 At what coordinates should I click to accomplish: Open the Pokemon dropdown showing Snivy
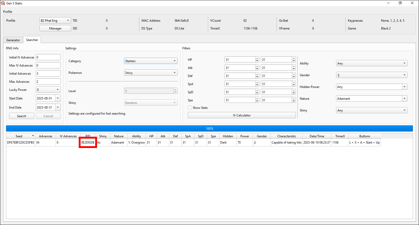point(151,73)
